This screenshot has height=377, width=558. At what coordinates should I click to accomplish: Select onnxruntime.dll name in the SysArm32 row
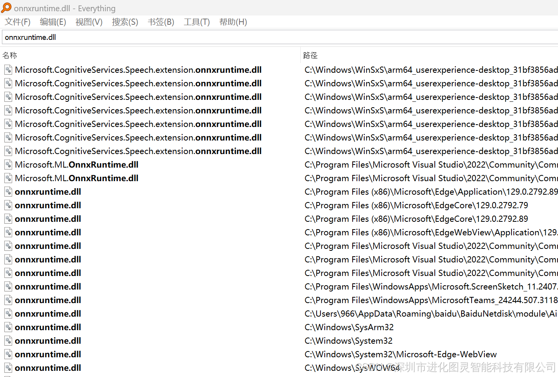pos(48,327)
